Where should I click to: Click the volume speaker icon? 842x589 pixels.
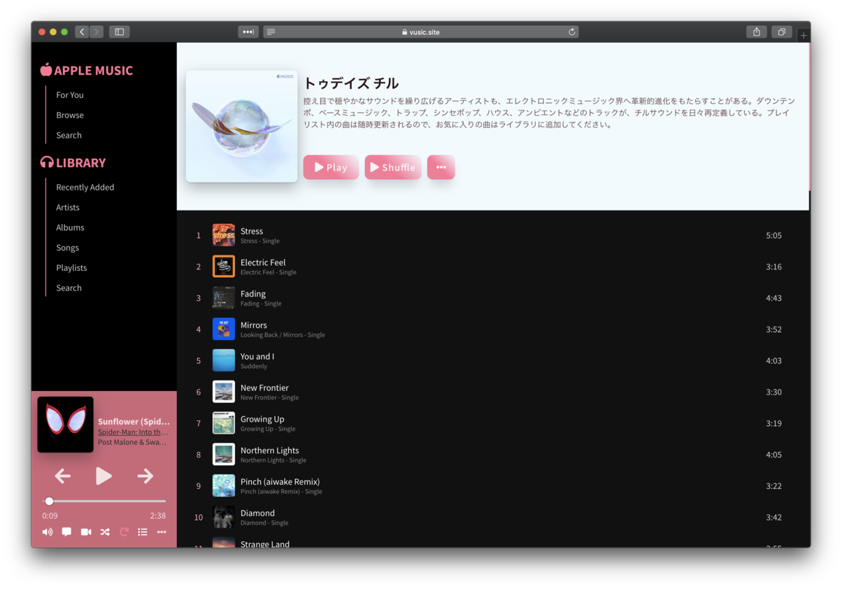(x=47, y=532)
